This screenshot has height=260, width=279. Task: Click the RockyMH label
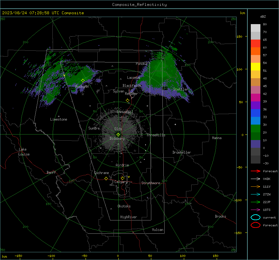[82, 87]
